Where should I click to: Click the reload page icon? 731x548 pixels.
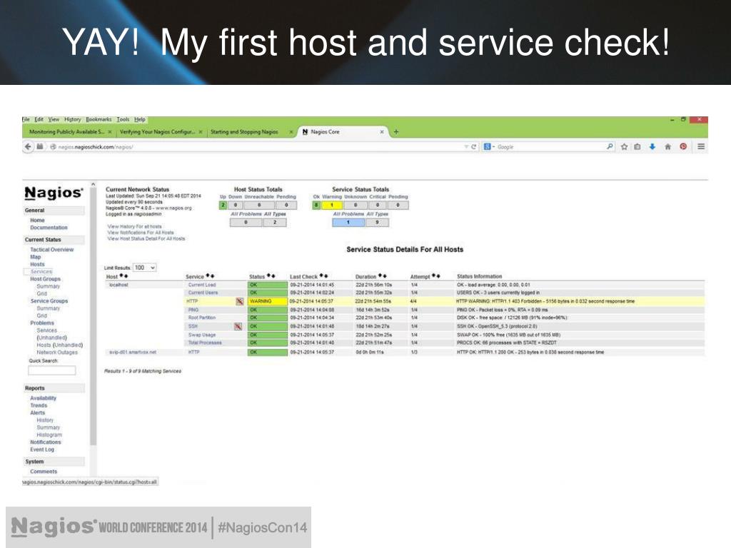coord(474,147)
